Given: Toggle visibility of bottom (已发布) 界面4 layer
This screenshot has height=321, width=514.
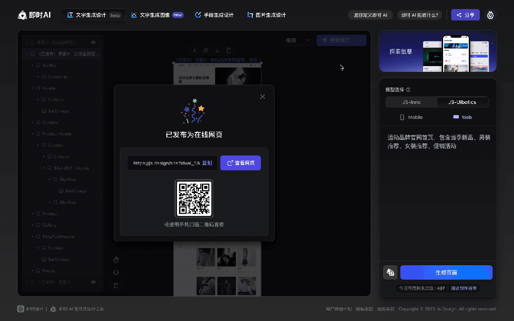Looking at the screenshot, I should pos(93,282).
